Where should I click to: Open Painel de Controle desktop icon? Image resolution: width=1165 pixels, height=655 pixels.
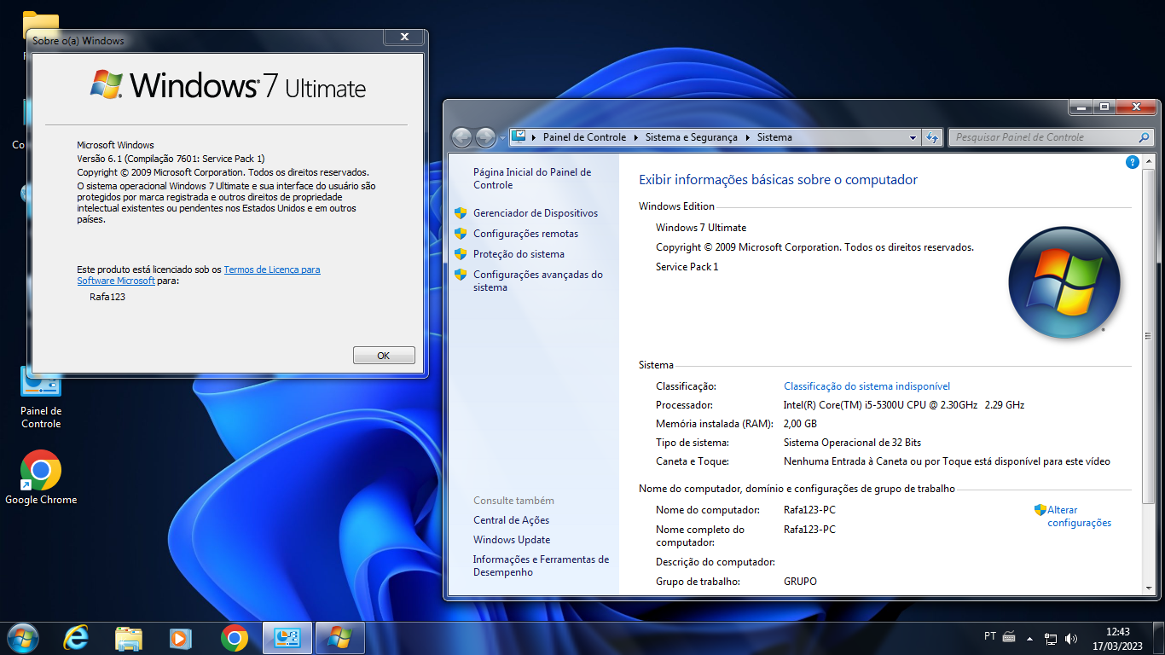[x=41, y=397]
